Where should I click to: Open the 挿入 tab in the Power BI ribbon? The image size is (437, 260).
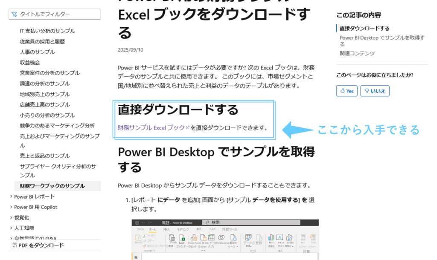[x=166, y=229]
